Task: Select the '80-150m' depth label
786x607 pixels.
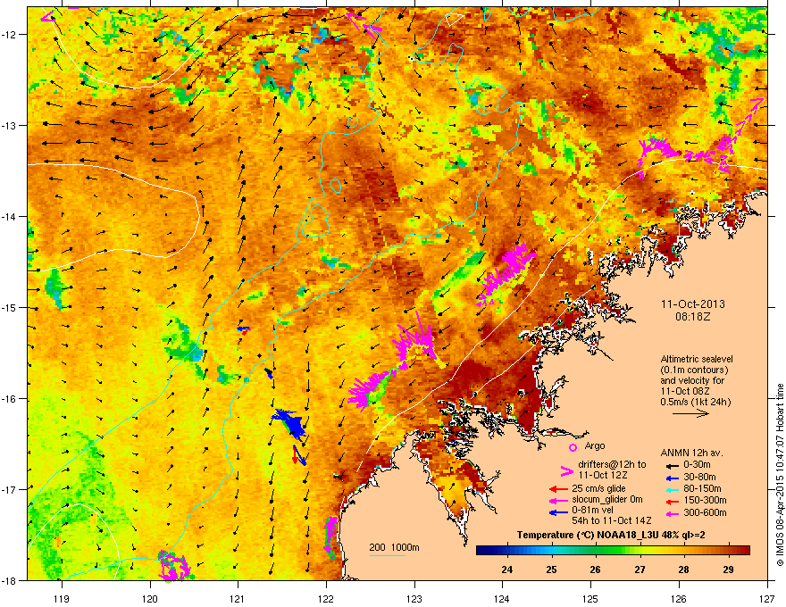Action: tap(702, 489)
